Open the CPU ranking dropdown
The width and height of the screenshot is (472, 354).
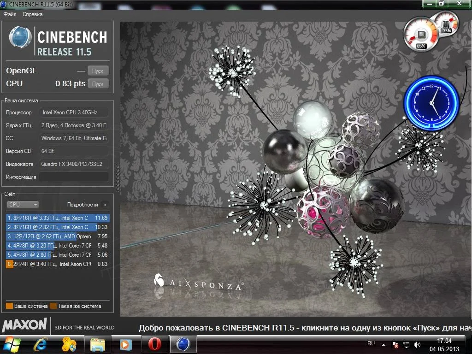(23, 204)
